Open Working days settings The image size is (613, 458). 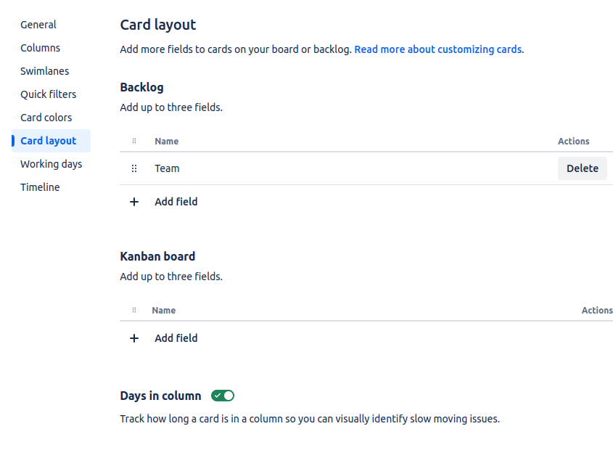point(52,164)
